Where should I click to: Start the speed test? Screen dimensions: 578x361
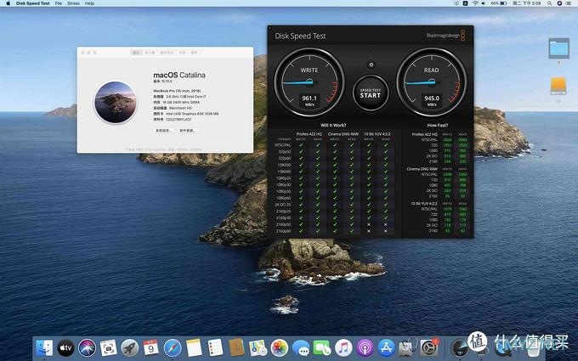(x=371, y=93)
